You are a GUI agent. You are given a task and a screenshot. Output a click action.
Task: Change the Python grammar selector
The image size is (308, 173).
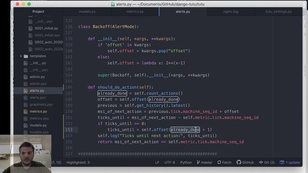click(x=186, y=162)
